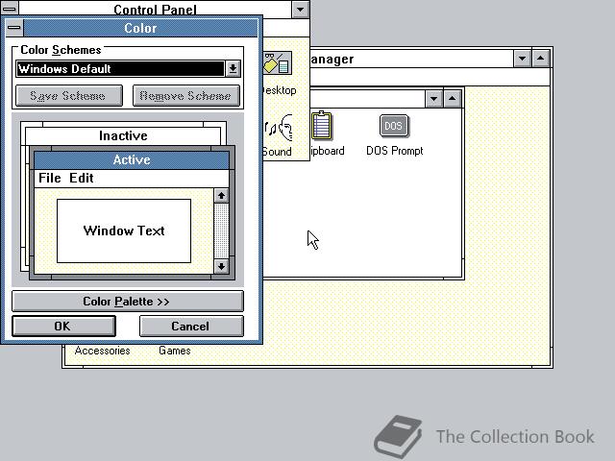Maximize the Program Manager window
Screen dimensions: 615x461
tap(540, 59)
